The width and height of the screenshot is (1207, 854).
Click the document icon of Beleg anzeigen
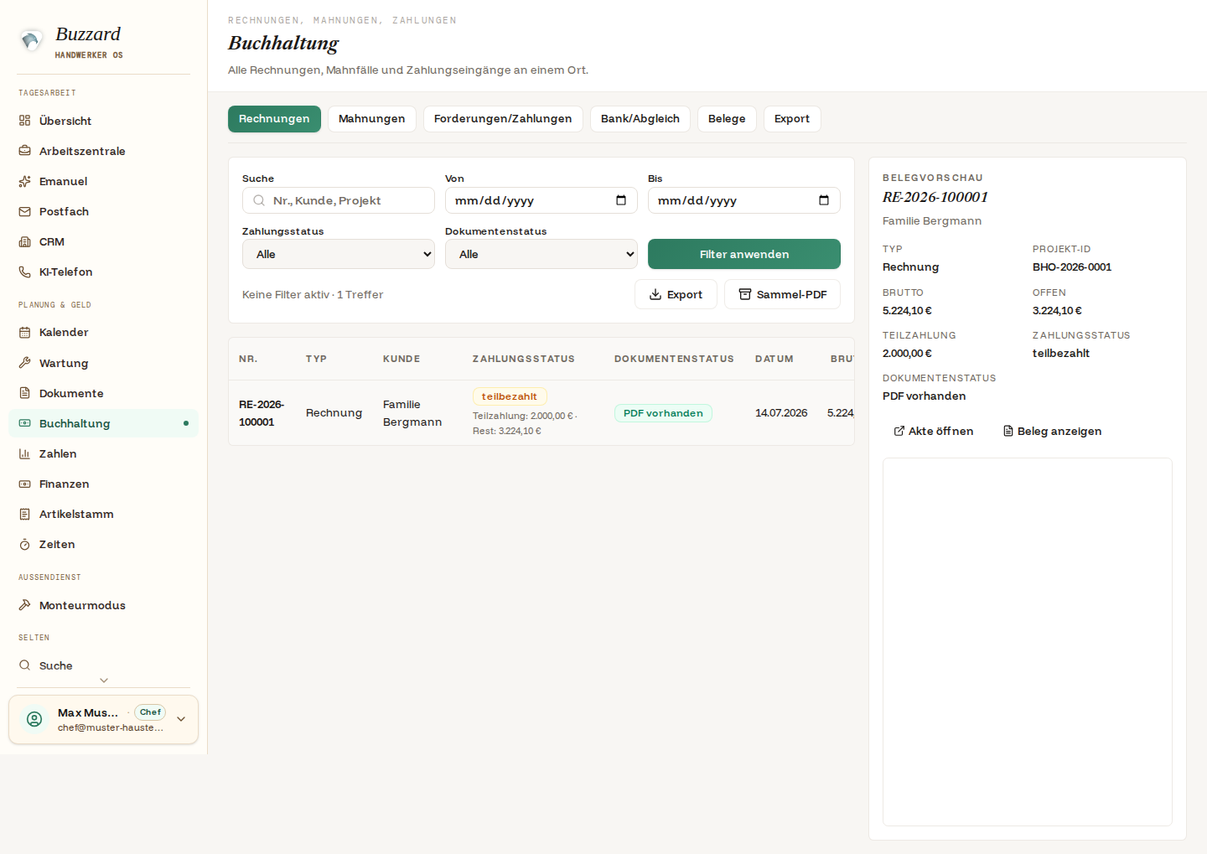coord(1008,431)
